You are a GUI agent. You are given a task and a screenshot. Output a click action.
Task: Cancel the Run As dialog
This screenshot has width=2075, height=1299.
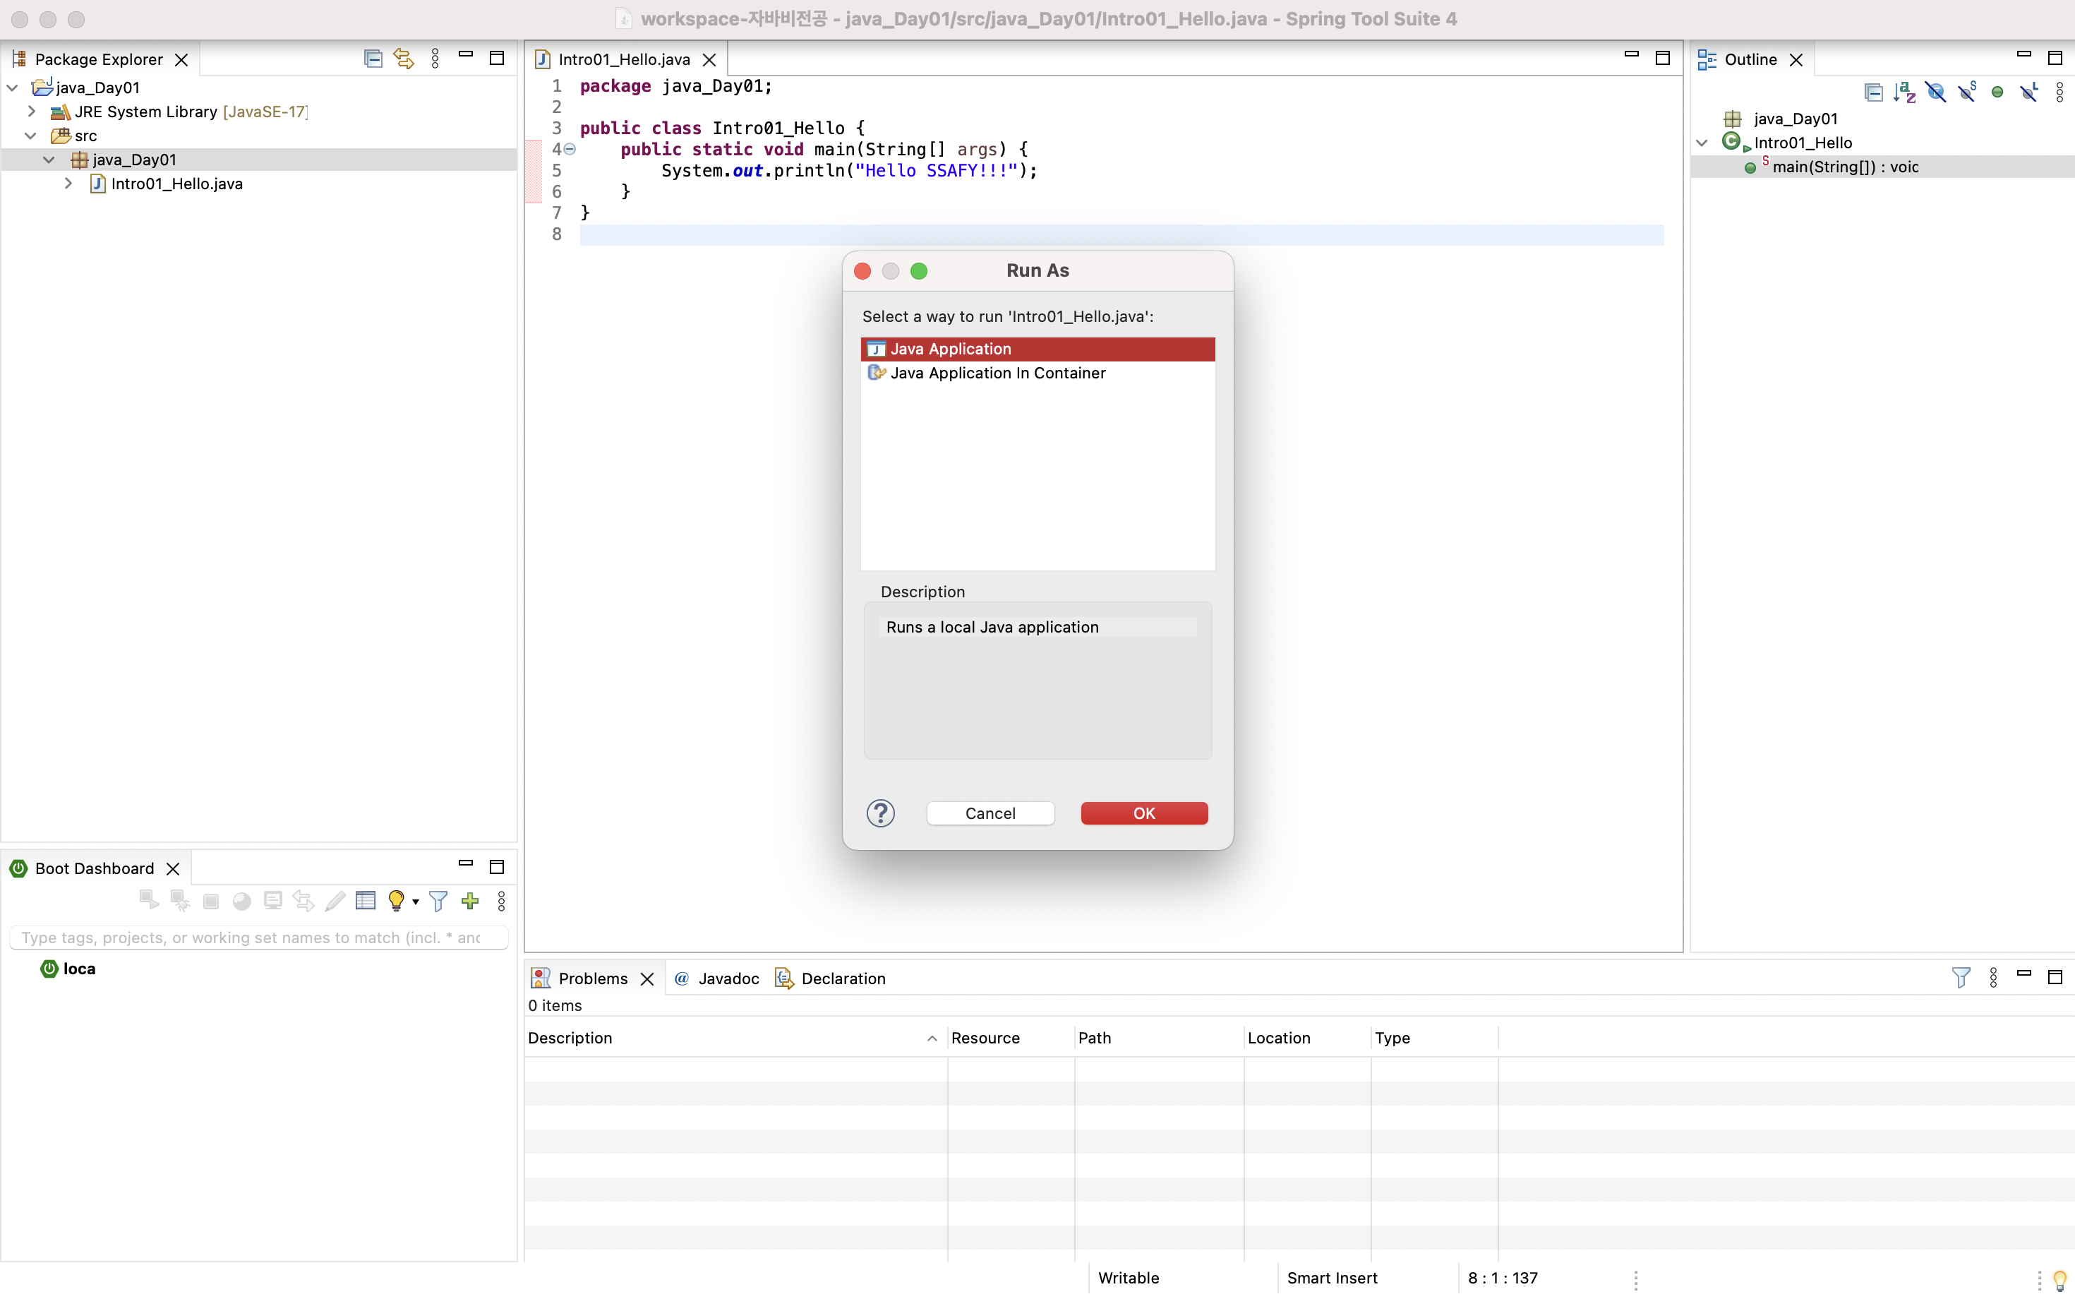[990, 813]
